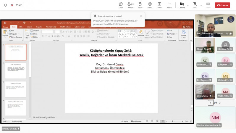Show the People participants list
Screen dimensions: 236x133
[130, 5]
